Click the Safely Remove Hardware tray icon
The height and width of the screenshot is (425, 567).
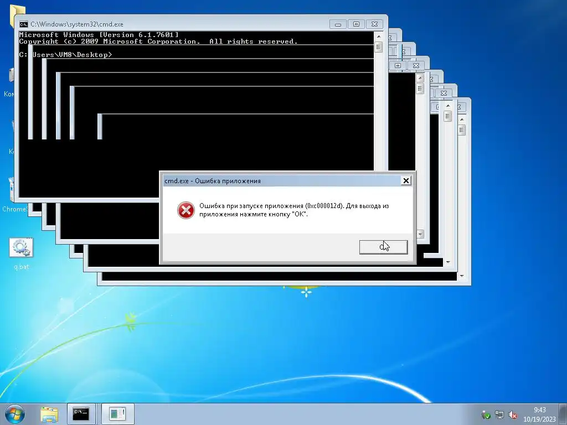[x=486, y=415]
